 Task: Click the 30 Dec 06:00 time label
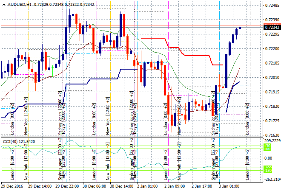(x=94, y=186)
